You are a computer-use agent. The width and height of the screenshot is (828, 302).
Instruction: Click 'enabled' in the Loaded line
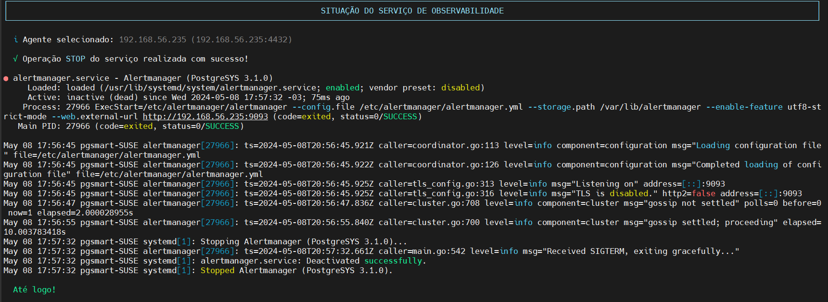(x=343, y=88)
